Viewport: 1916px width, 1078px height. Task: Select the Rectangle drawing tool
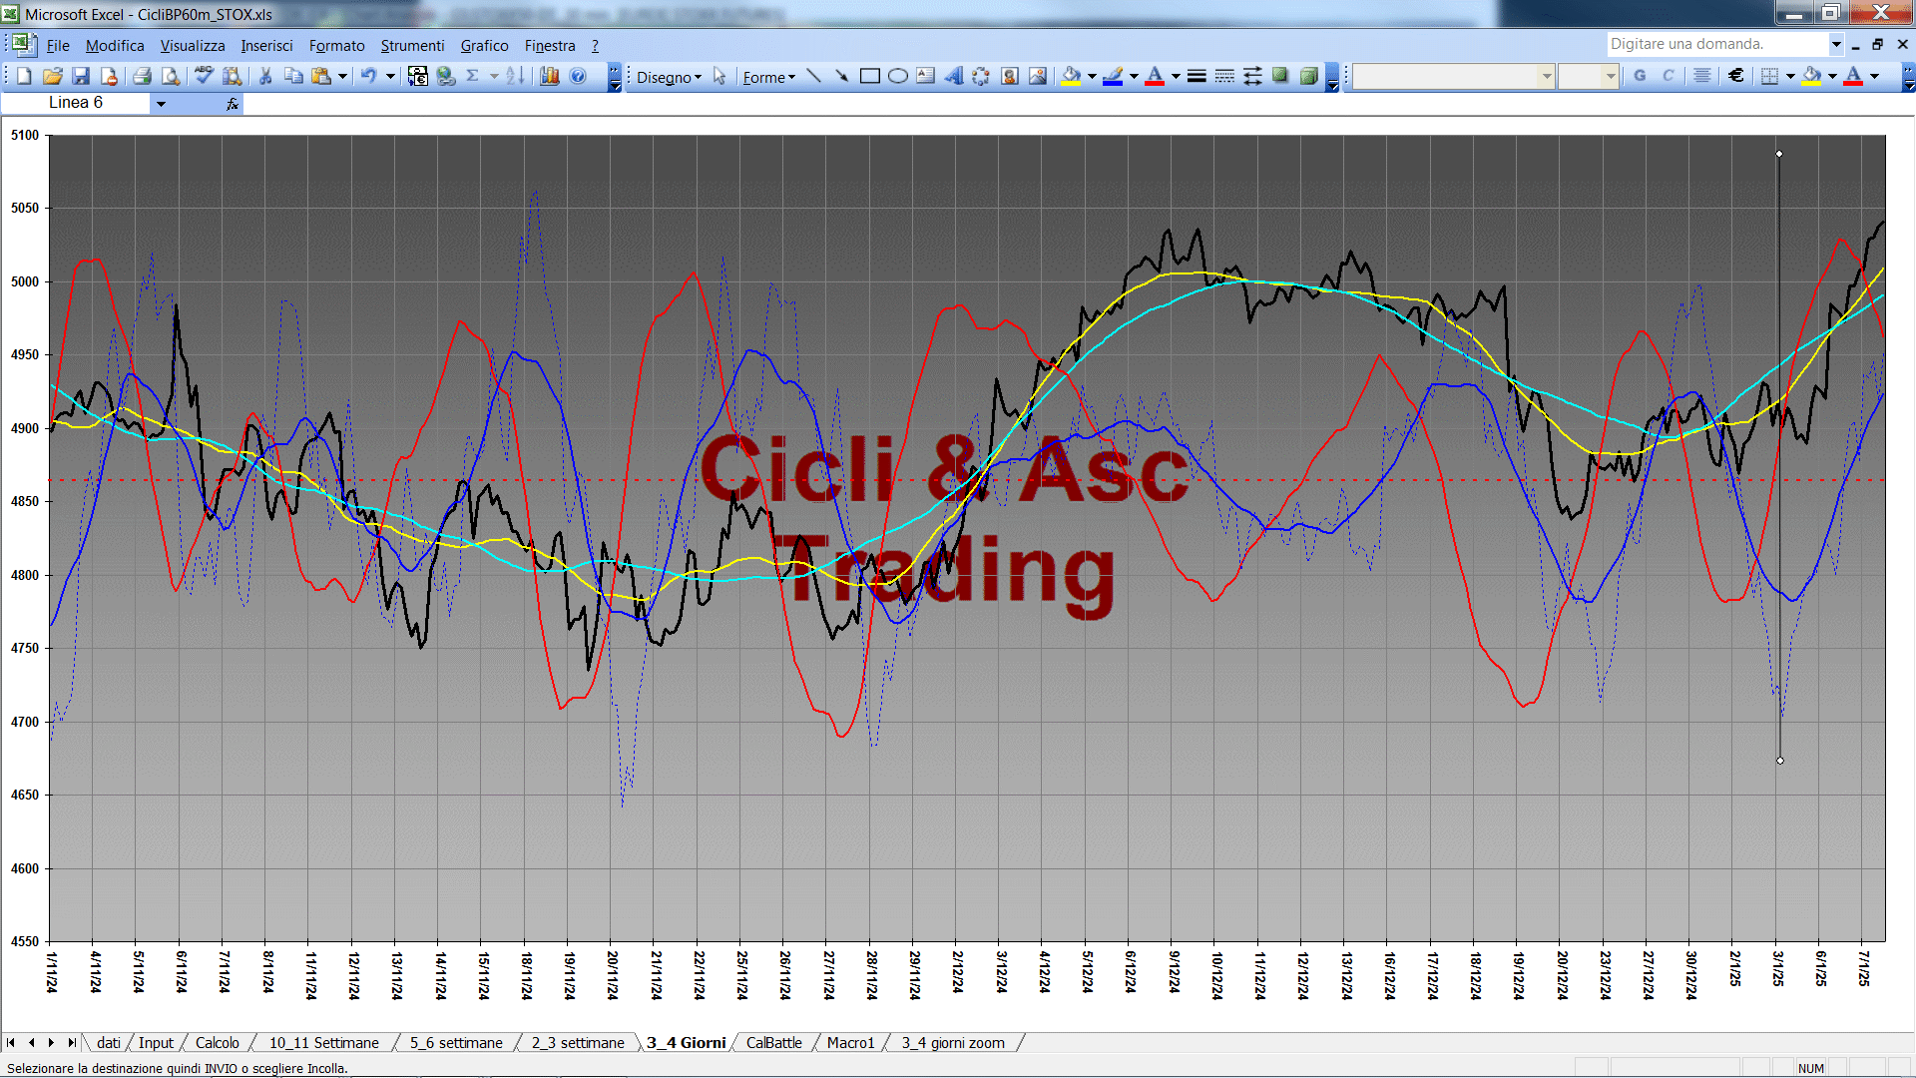pos(870,77)
